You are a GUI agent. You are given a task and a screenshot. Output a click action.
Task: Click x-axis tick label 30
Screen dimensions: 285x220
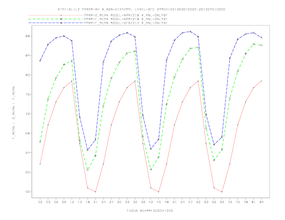[119, 202]
